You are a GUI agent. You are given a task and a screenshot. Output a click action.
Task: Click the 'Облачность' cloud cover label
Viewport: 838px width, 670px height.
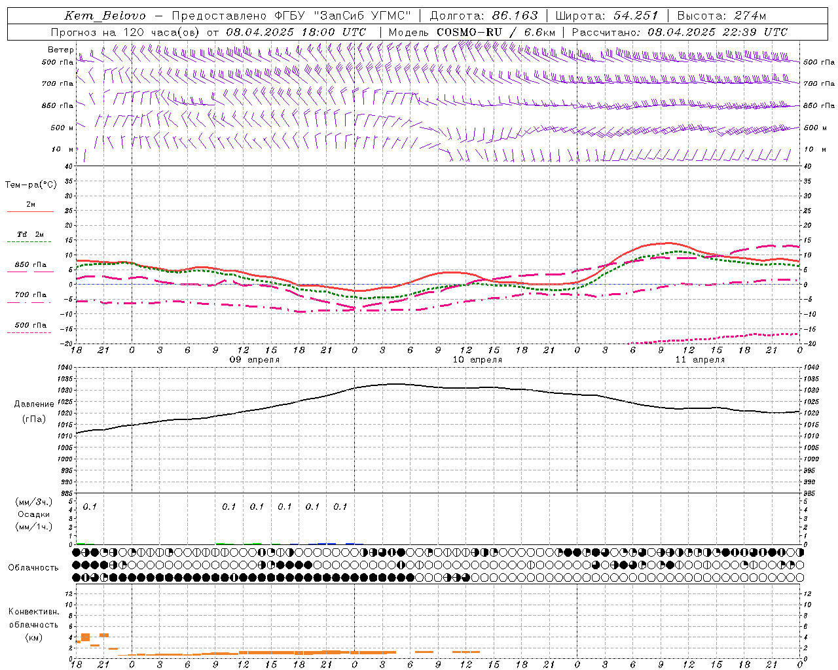click(x=33, y=567)
